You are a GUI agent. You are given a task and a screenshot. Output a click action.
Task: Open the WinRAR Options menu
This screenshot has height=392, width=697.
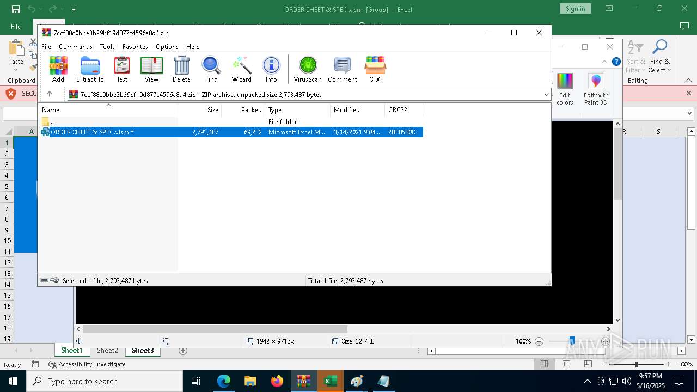167,47
